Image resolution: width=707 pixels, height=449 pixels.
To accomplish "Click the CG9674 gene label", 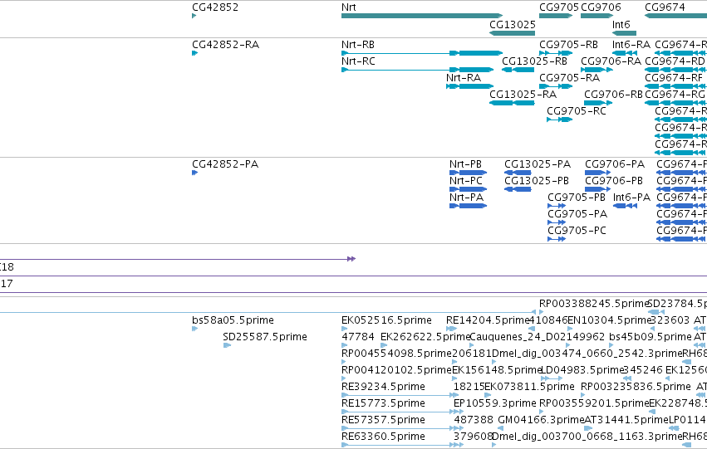I will [665, 7].
